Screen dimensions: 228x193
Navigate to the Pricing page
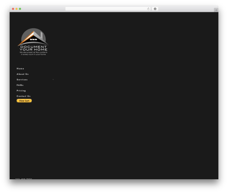click(x=21, y=91)
